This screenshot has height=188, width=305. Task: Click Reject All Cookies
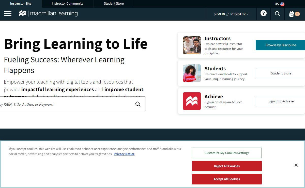coord(227,166)
